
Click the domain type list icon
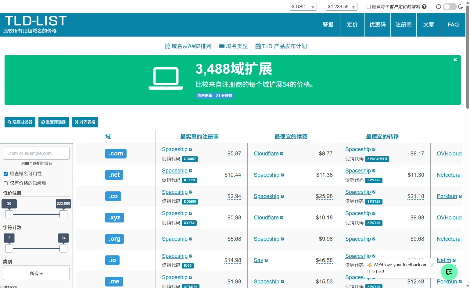[x=222, y=46]
